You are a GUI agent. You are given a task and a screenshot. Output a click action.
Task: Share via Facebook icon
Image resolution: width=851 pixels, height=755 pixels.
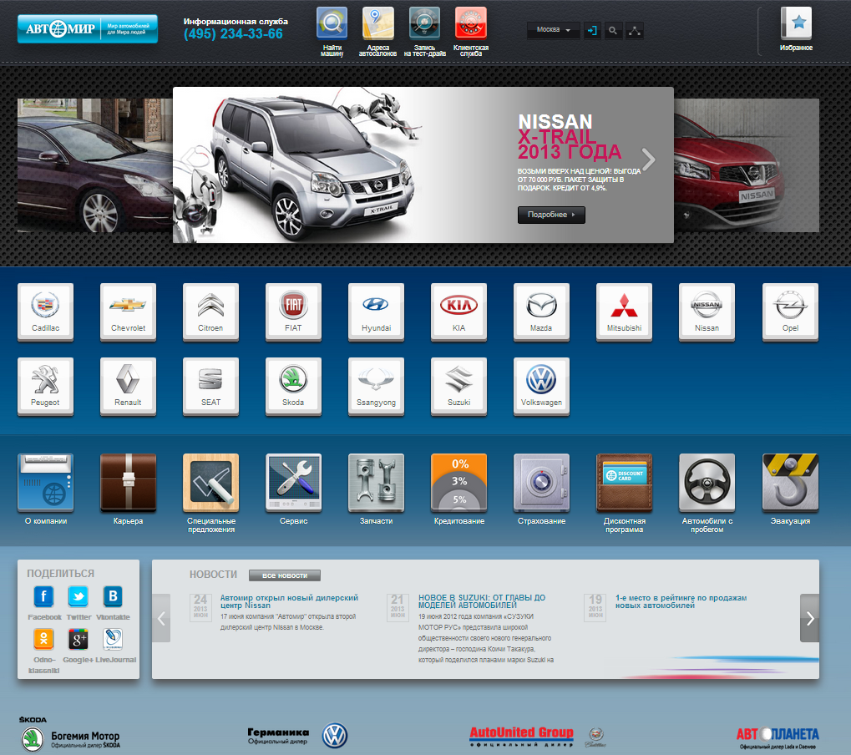pos(44,596)
